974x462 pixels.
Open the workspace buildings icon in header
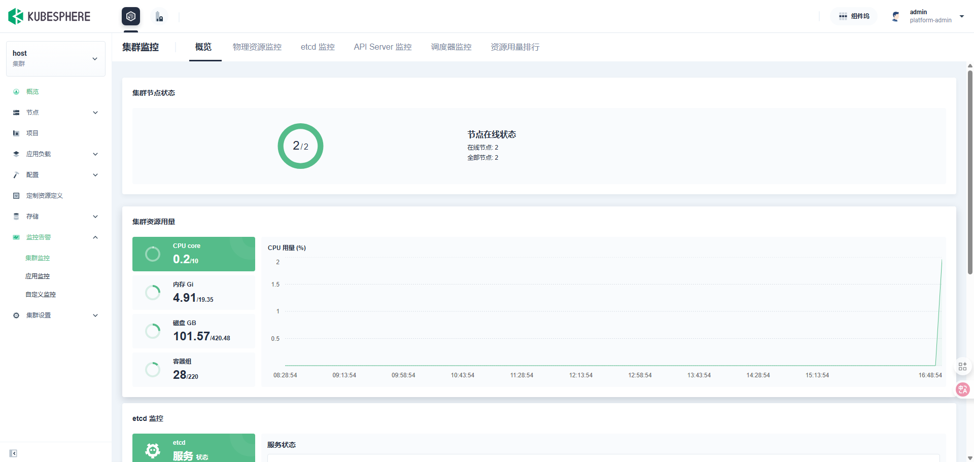coord(159,17)
